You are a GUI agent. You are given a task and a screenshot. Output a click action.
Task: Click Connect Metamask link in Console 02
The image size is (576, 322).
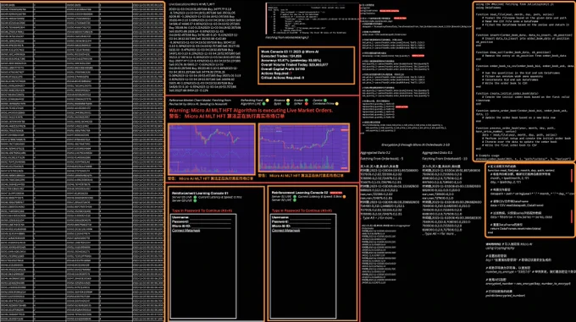click(x=285, y=231)
